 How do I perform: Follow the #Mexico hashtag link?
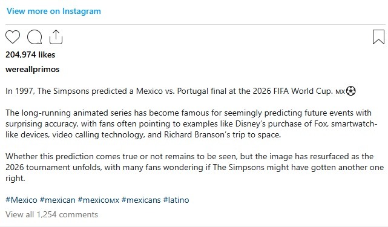pos(21,200)
